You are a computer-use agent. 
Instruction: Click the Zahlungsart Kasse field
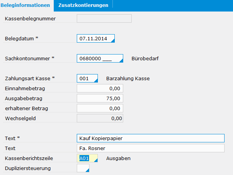click(87, 78)
